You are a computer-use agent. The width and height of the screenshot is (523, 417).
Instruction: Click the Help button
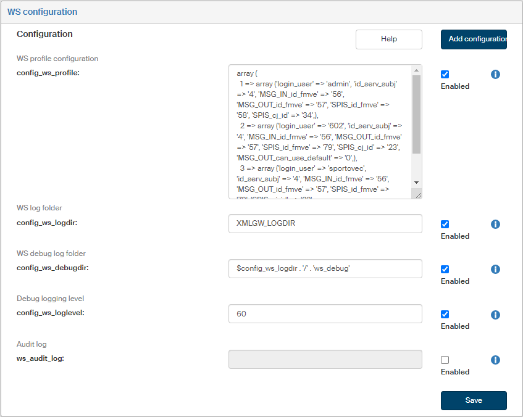(388, 39)
